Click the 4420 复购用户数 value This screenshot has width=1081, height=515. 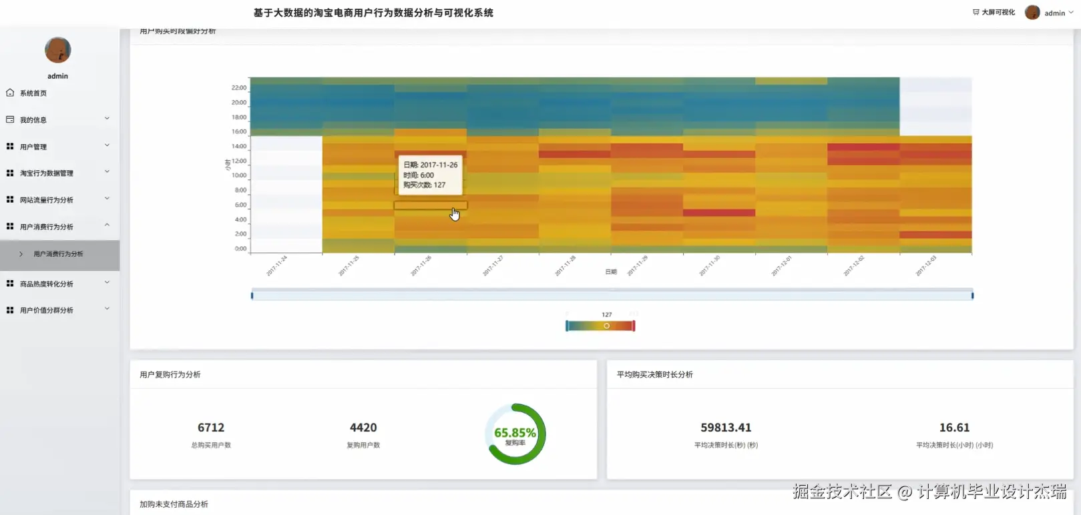point(363,428)
